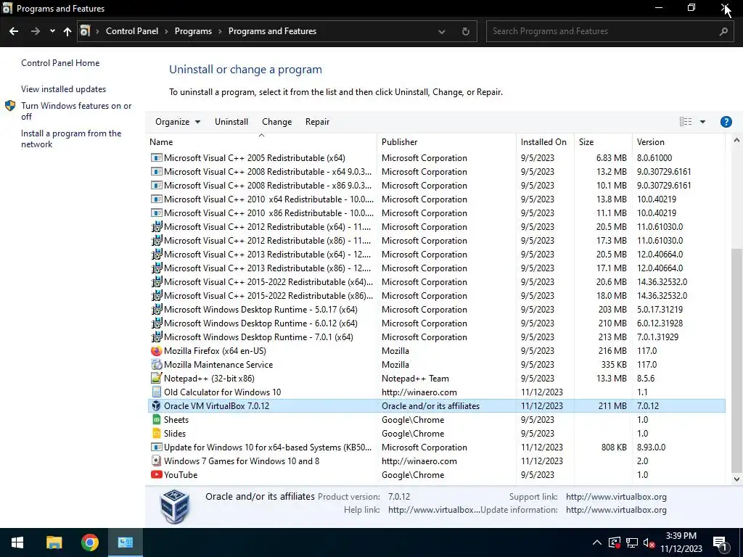
Task: Select Windows Desktop Runtime 7.0.1 icon
Action: tap(156, 337)
